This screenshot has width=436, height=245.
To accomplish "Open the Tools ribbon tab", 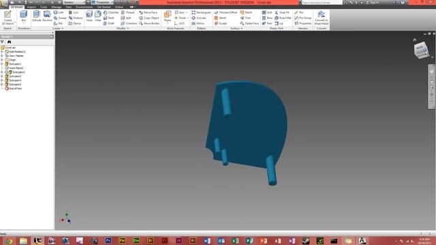I will pos(44,7).
